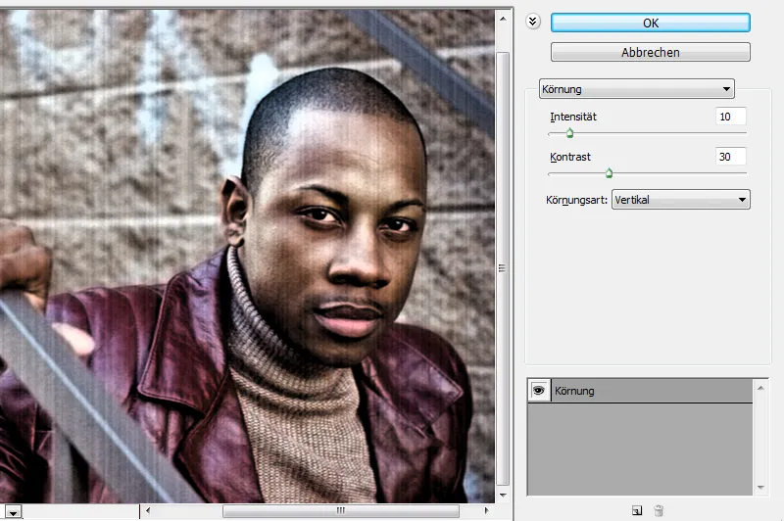Click the Intensität value field
The image size is (784, 521).
pos(730,117)
